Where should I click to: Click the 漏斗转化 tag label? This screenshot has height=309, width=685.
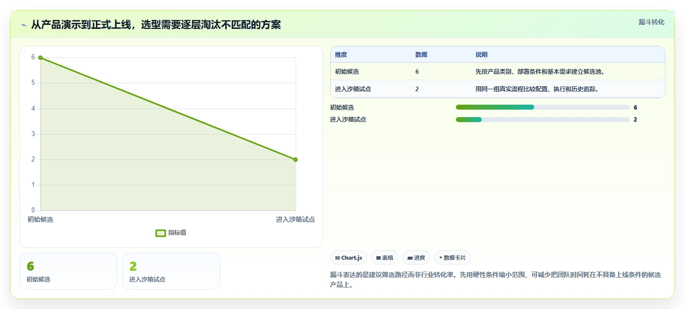652,22
